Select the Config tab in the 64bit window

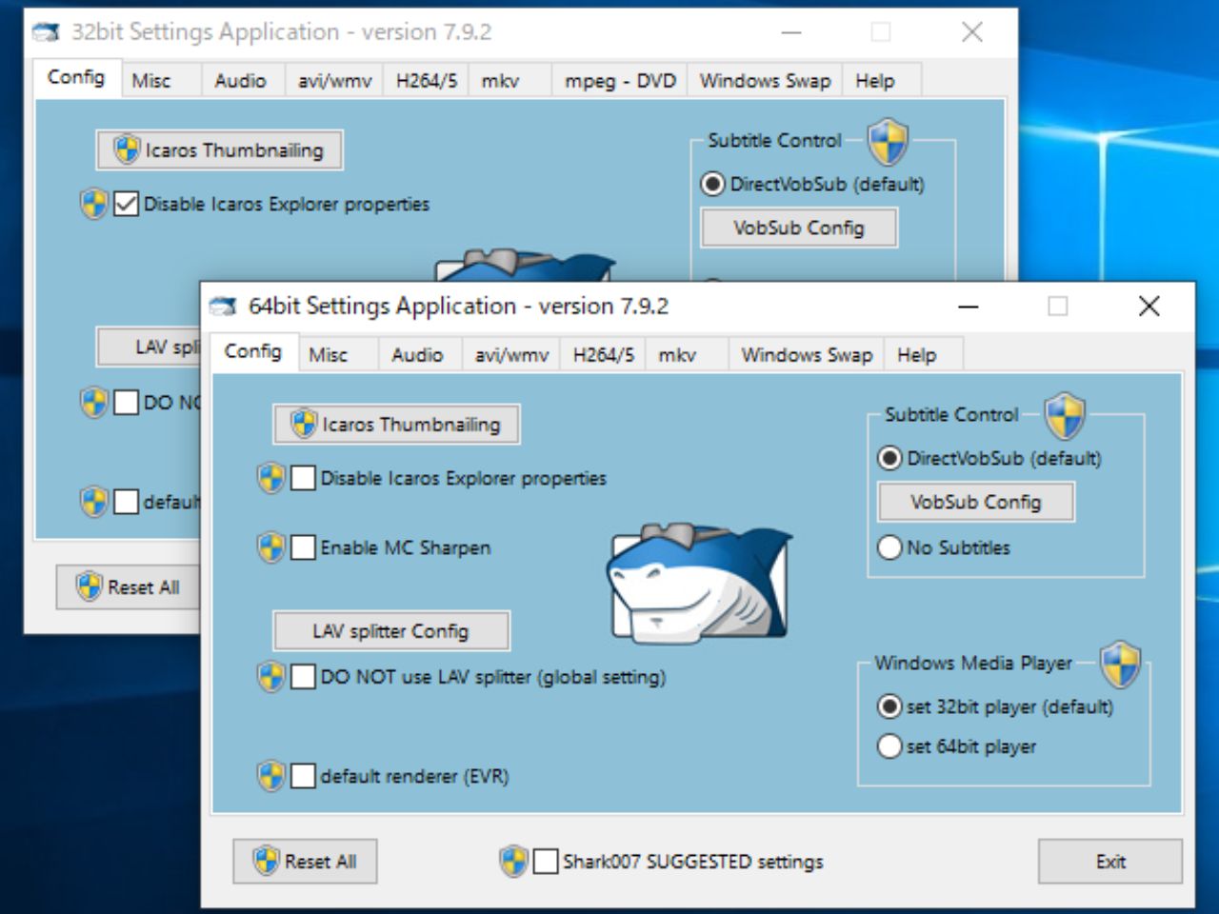point(253,351)
